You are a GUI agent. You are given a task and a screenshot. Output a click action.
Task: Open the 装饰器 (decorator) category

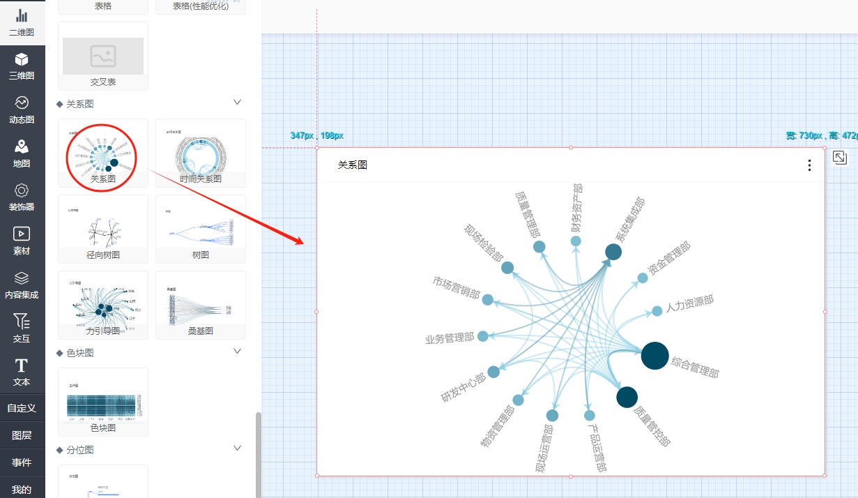(22, 197)
